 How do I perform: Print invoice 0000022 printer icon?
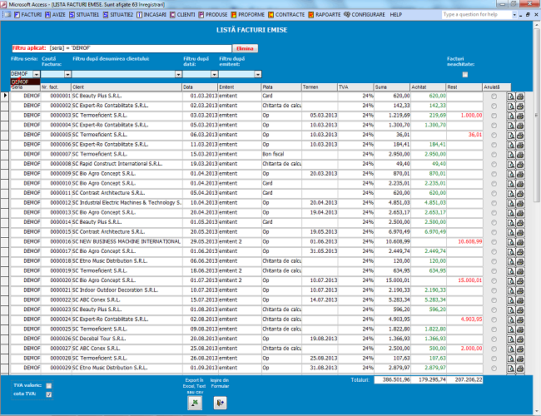coord(520,300)
